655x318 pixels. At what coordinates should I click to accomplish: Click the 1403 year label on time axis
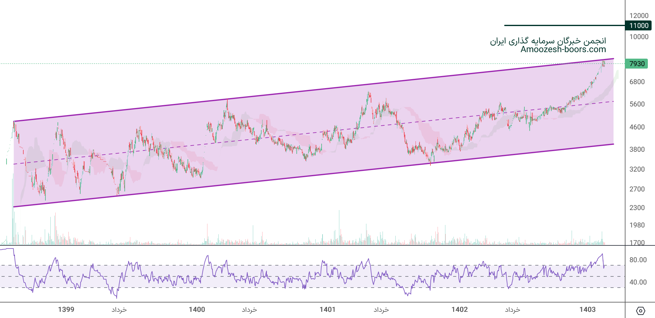point(588,309)
